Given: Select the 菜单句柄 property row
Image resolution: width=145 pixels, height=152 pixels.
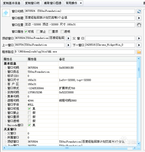Looking at the screenshot, I should pyautogui.click(x=70, y=96).
